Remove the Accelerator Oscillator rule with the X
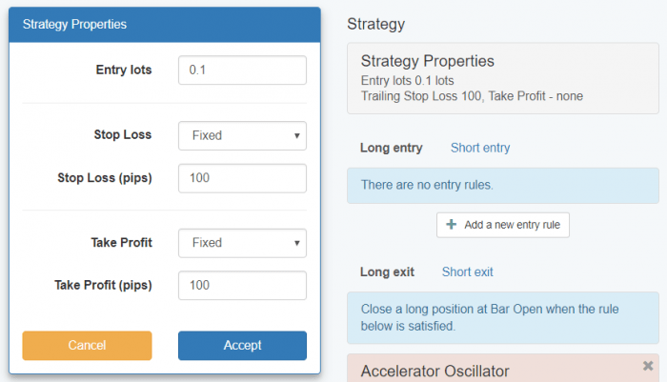This screenshot has width=667, height=382. pos(648,366)
